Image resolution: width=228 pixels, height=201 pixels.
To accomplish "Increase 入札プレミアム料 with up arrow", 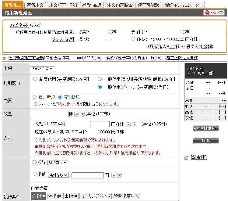I will click(128, 124).
